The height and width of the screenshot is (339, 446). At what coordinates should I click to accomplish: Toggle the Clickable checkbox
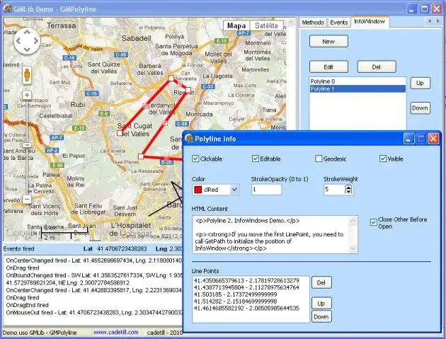195,159
